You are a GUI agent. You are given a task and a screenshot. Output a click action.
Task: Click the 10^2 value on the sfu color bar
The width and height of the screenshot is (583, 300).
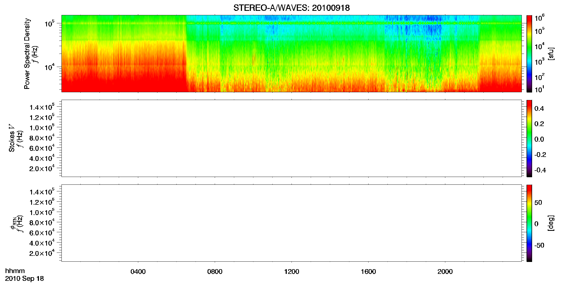point(539,77)
